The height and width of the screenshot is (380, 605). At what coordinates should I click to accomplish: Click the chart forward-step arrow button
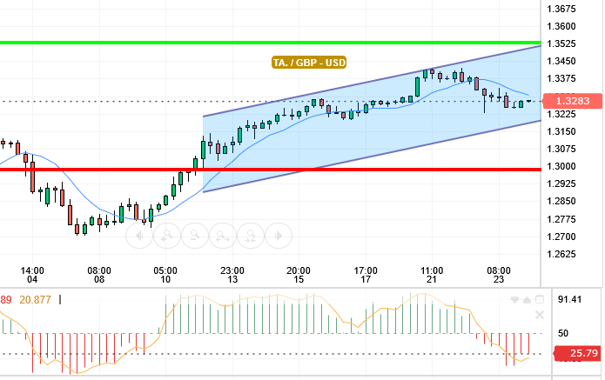coord(279,236)
